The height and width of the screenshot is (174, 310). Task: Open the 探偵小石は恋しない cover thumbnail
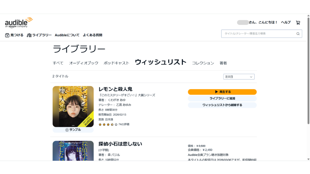[x=73, y=151]
